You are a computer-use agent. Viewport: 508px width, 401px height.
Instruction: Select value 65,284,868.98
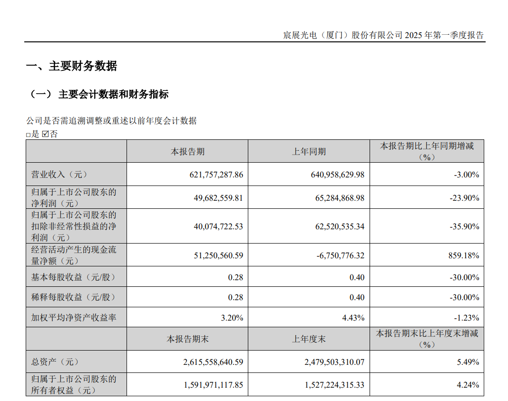(340, 197)
